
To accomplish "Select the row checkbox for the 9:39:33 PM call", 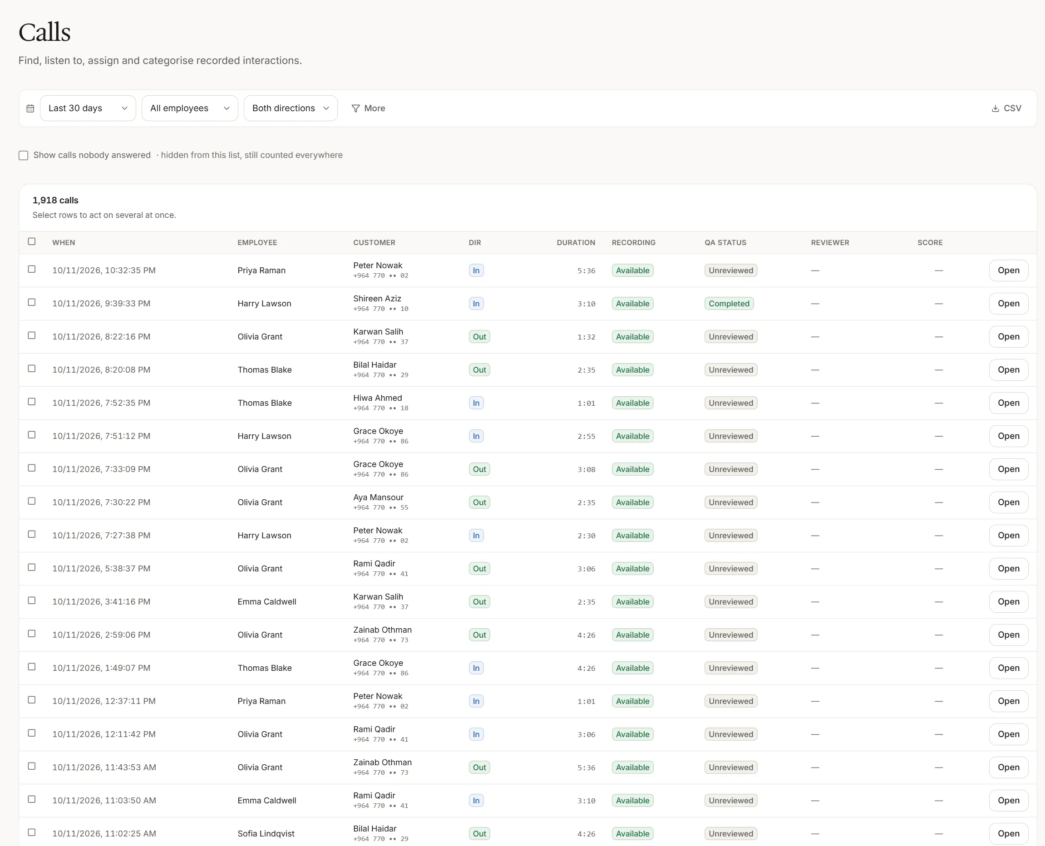I will (x=32, y=303).
